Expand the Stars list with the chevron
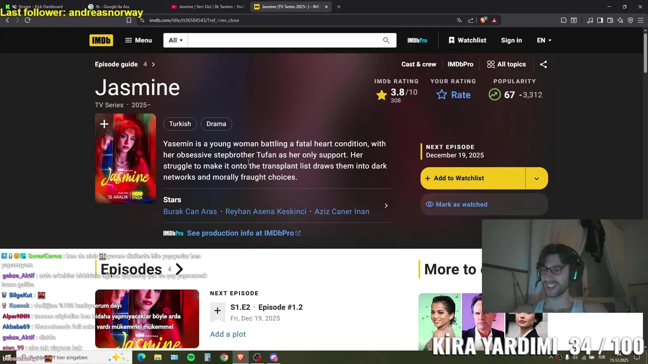The height and width of the screenshot is (364, 648). point(386,206)
